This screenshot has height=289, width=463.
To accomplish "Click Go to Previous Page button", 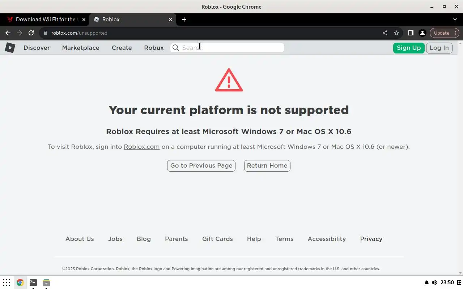I will pos(201,165).
